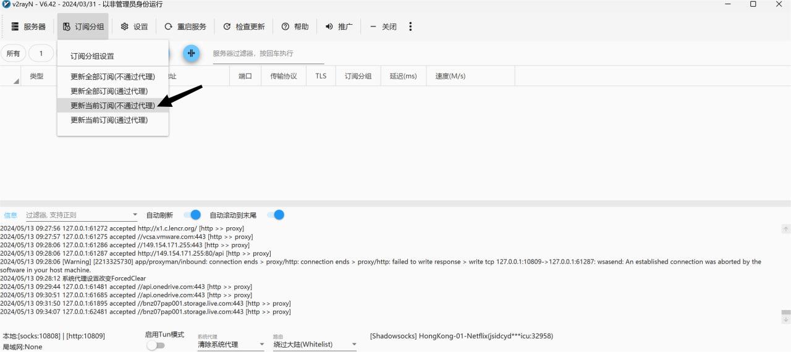Click 重启服务 restart service icon
This screenshot has height=352, width=791.
point(169,27)
